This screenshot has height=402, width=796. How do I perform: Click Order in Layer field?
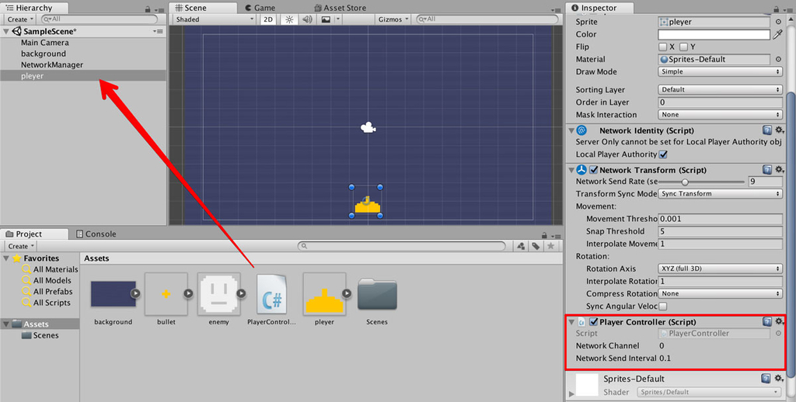(720, 102)
